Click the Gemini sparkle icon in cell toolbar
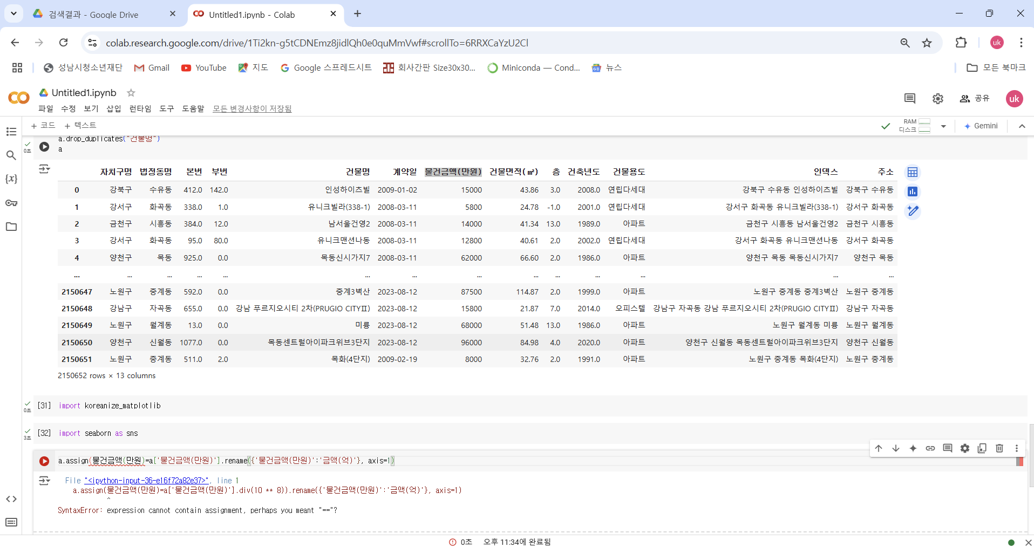1034x547 pixels. (913, 448)
